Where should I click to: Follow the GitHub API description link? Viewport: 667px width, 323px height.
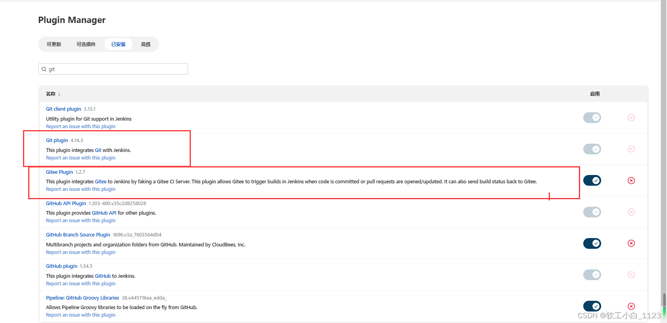click(x=104, y=213)
